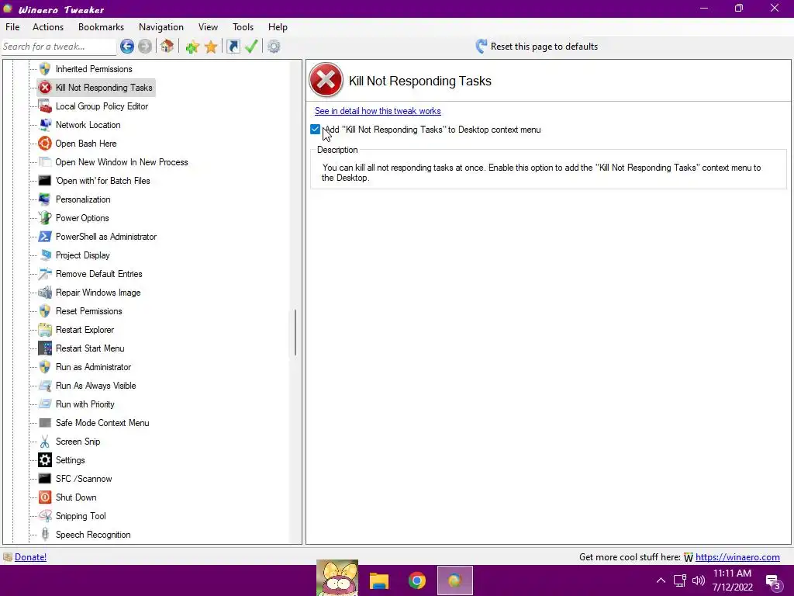This screenshot has height=596, width=794.
Task: Click the cartoon character taskbar thumbnail
Action: tap(337, 577)
